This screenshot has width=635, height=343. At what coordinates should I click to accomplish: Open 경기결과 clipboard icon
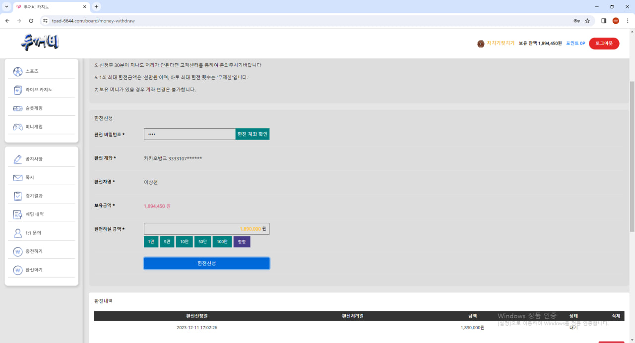(18, 196)
